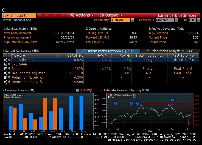The height and width of the screenshot is (145, 202).
Task: Click the Q4 13 orange actual bar
Action: click(x=45, y=114)
